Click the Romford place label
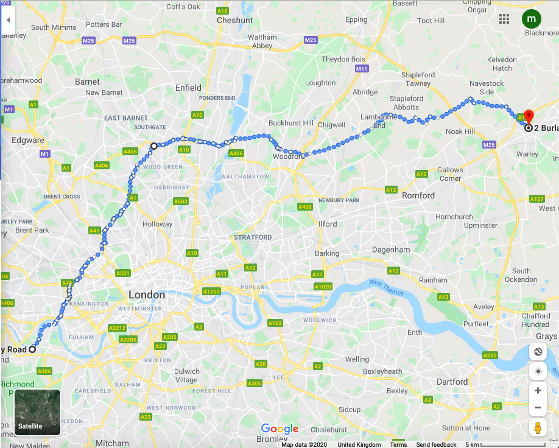Screen dimensions: 559x448 click(418, 195)
